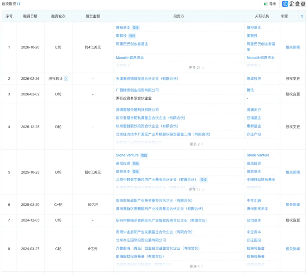Open investor 高成投资 with 领投 tag
Viewport: 308px width, 274px height.
[x=123, y=164]
